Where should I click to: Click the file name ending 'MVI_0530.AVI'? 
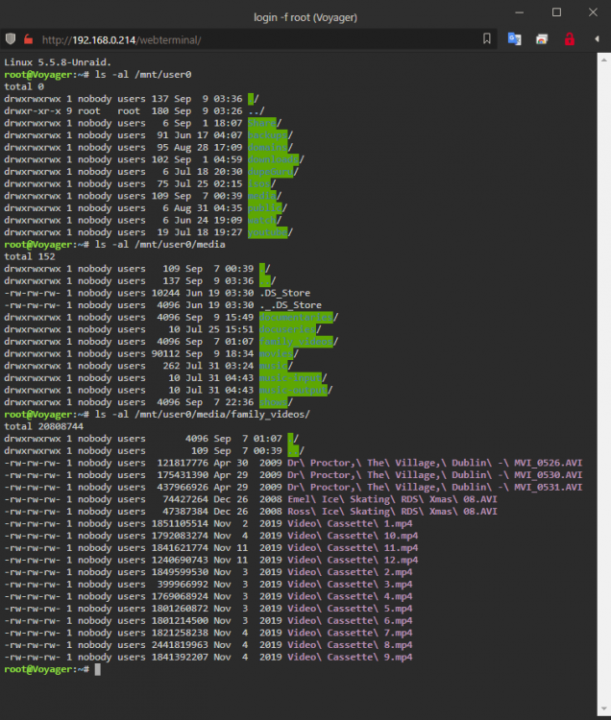pos(434,475)
